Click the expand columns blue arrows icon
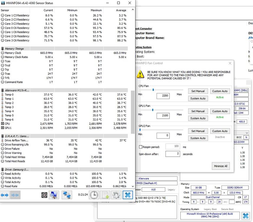This screenshot has width=253, height=222. pyautogui.click(x=5, y=195)
